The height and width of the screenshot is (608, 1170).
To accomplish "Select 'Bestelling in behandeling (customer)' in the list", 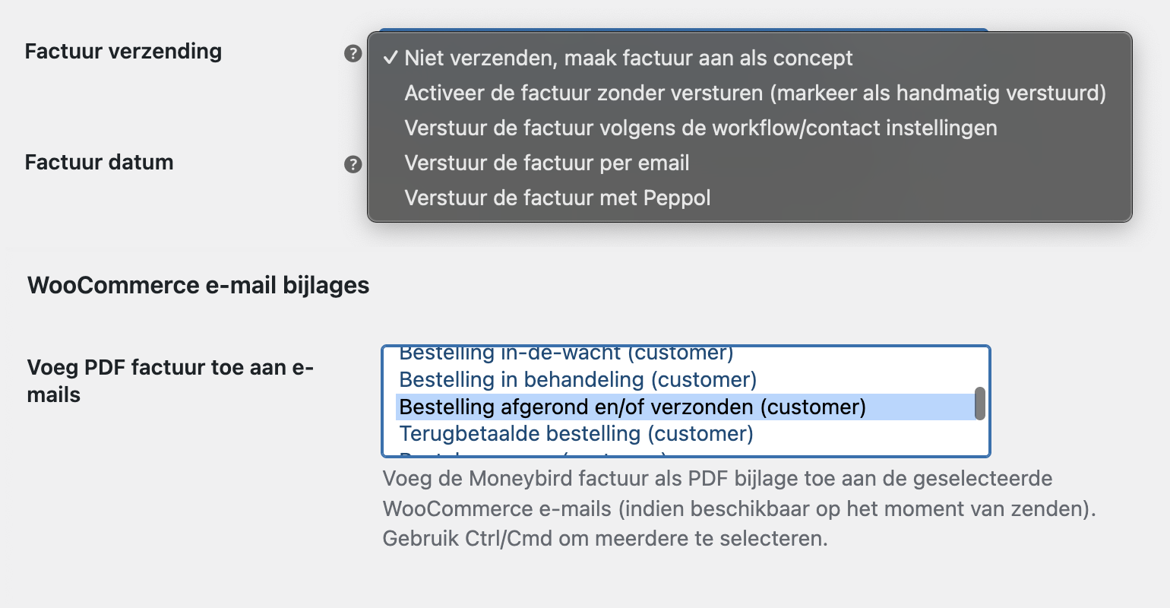I will click(x=577, y=379).
